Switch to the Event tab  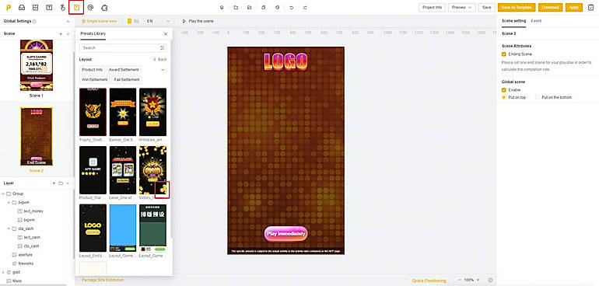(536, 21)
